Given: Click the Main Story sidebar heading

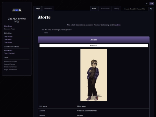Looking at the screenshot, I should coord(8,33).
